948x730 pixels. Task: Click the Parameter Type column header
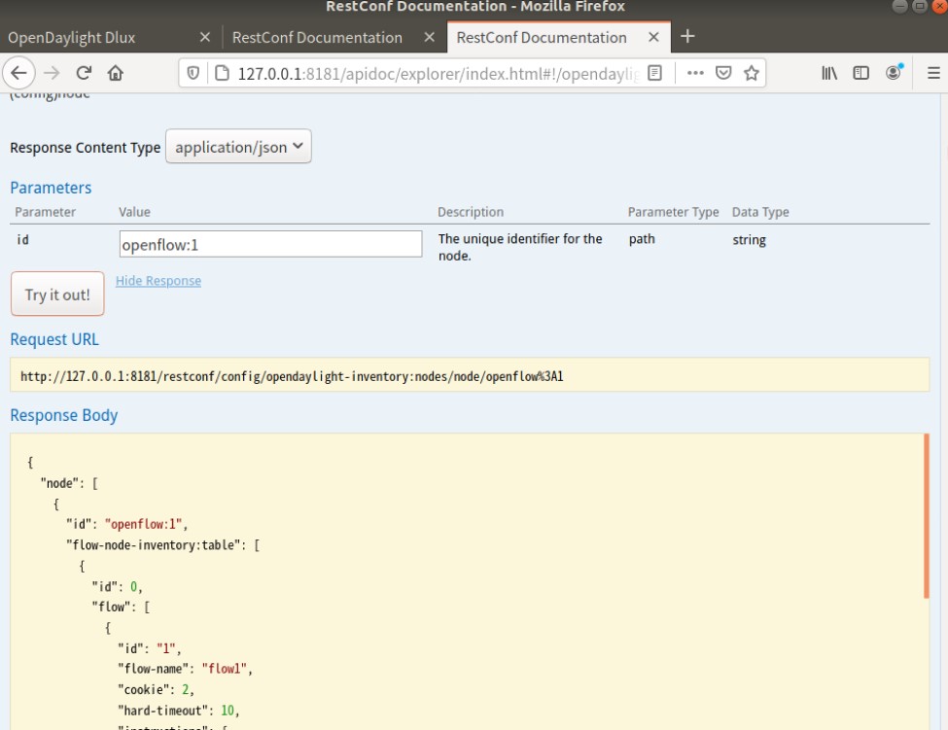coord(673,212)
